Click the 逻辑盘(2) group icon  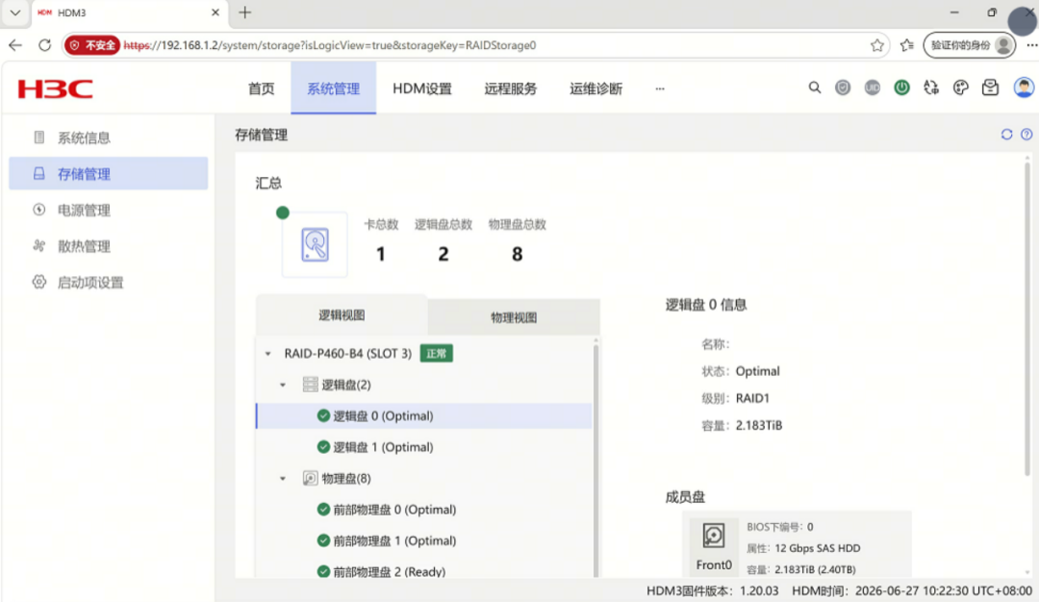(x=310, y=384)
